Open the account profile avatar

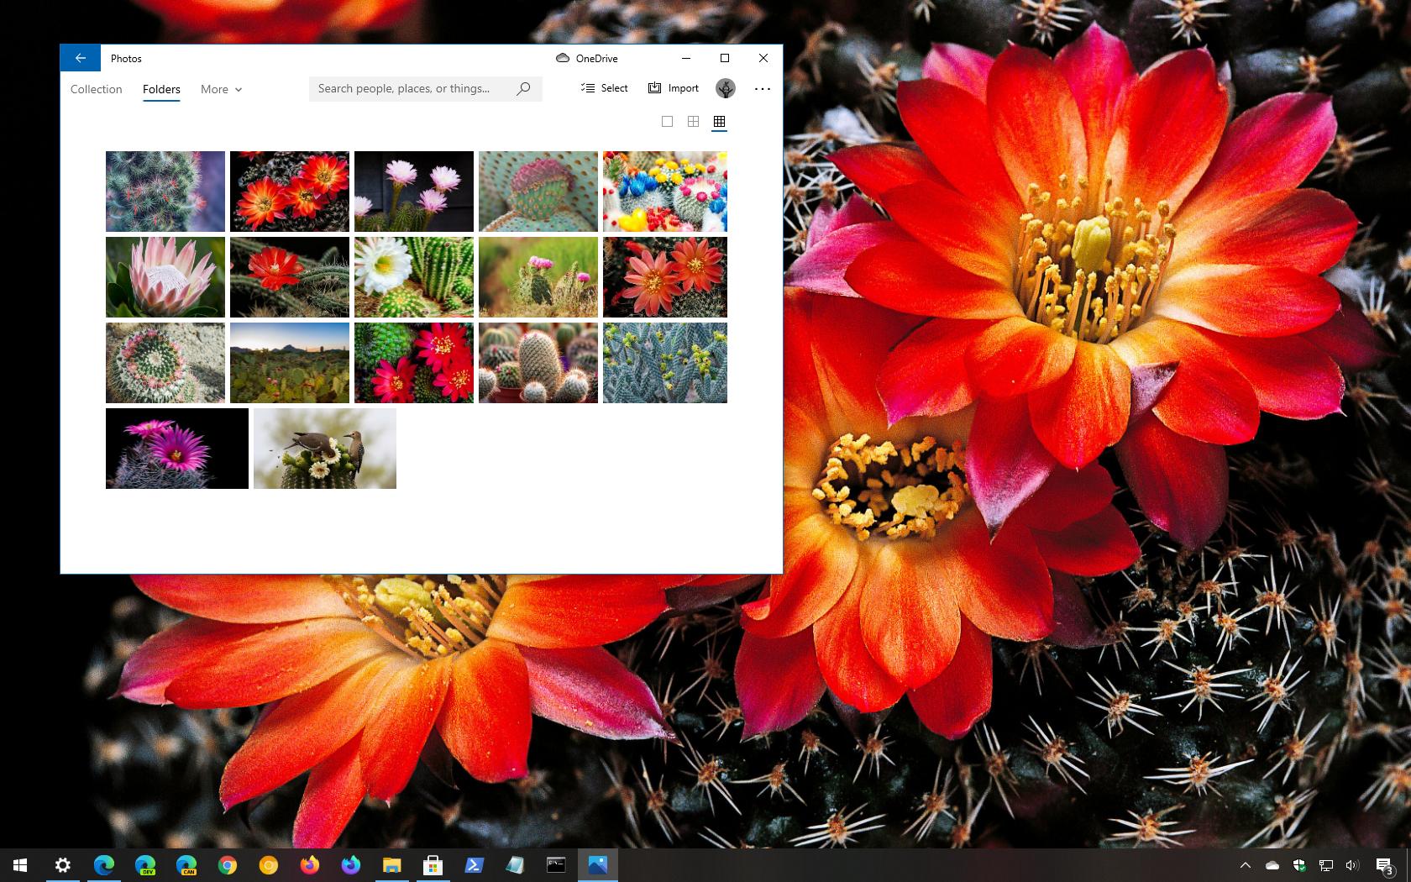click(x=724, y=88)
